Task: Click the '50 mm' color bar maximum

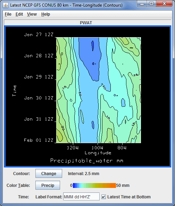Action: pyautogui.click(x=123, y=186)
